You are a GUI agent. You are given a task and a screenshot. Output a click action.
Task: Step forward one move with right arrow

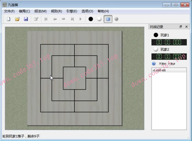tap(63, 19)
